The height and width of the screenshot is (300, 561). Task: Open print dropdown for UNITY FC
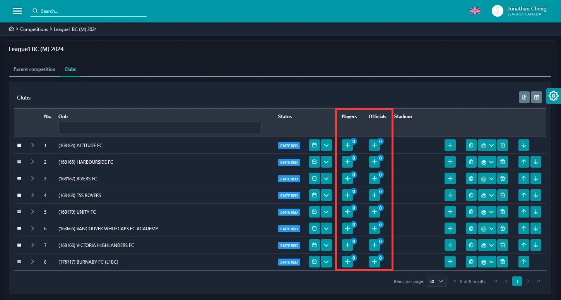coord(487,212)
